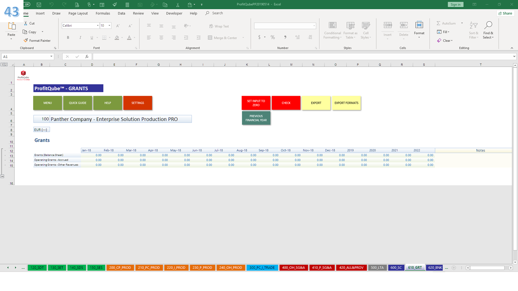Click the Center horizontal alignment icon
The image size is (518, 291).
coord(161,38)
